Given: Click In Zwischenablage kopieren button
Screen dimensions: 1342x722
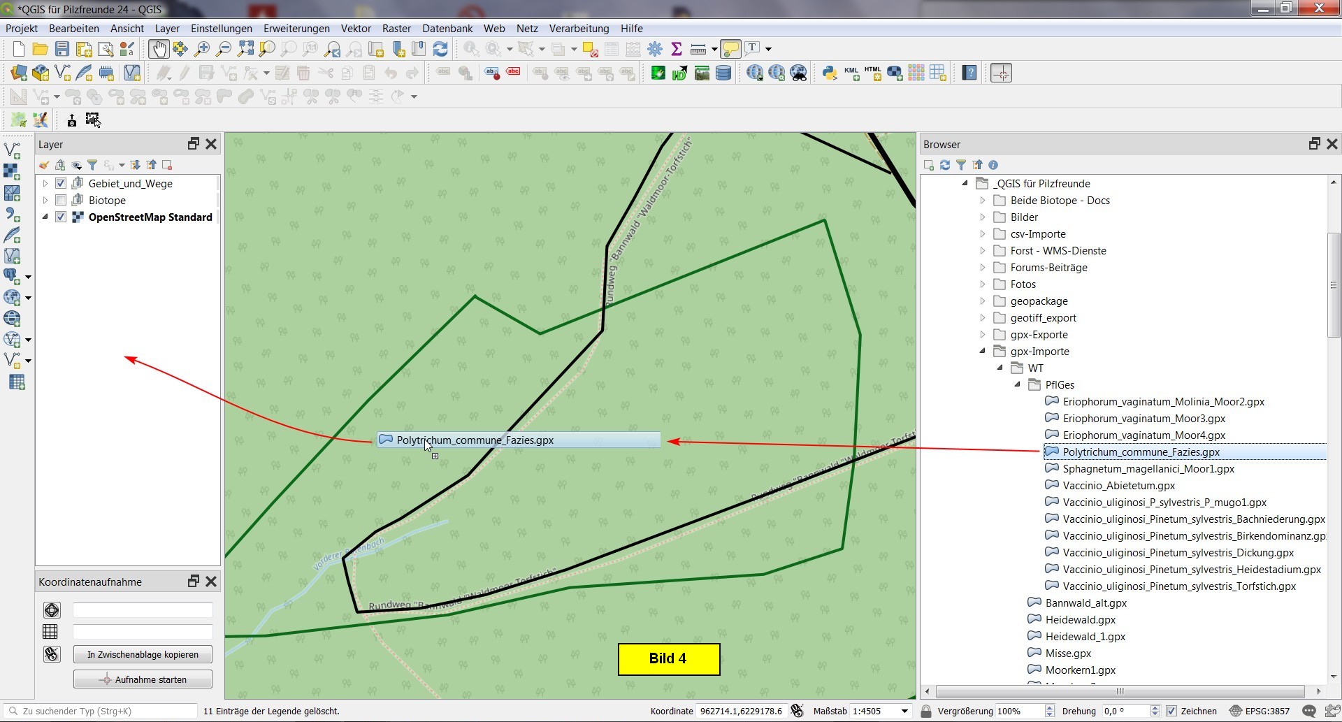Looking at the screenshot, I should [x=143, y=654].
